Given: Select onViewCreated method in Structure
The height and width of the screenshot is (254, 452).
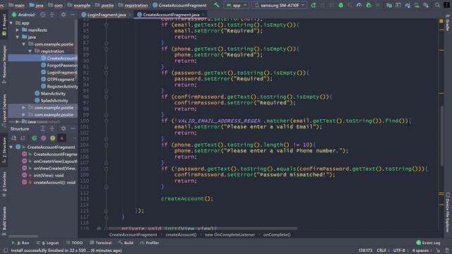Looking at the screenshot, I should pos(49,169).
